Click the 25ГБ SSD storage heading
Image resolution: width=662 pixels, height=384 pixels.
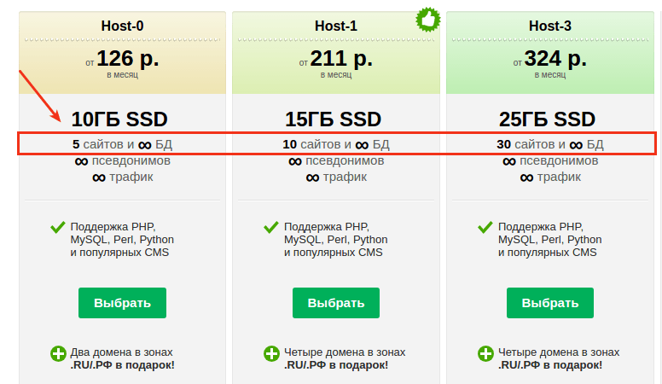[547, 119]
